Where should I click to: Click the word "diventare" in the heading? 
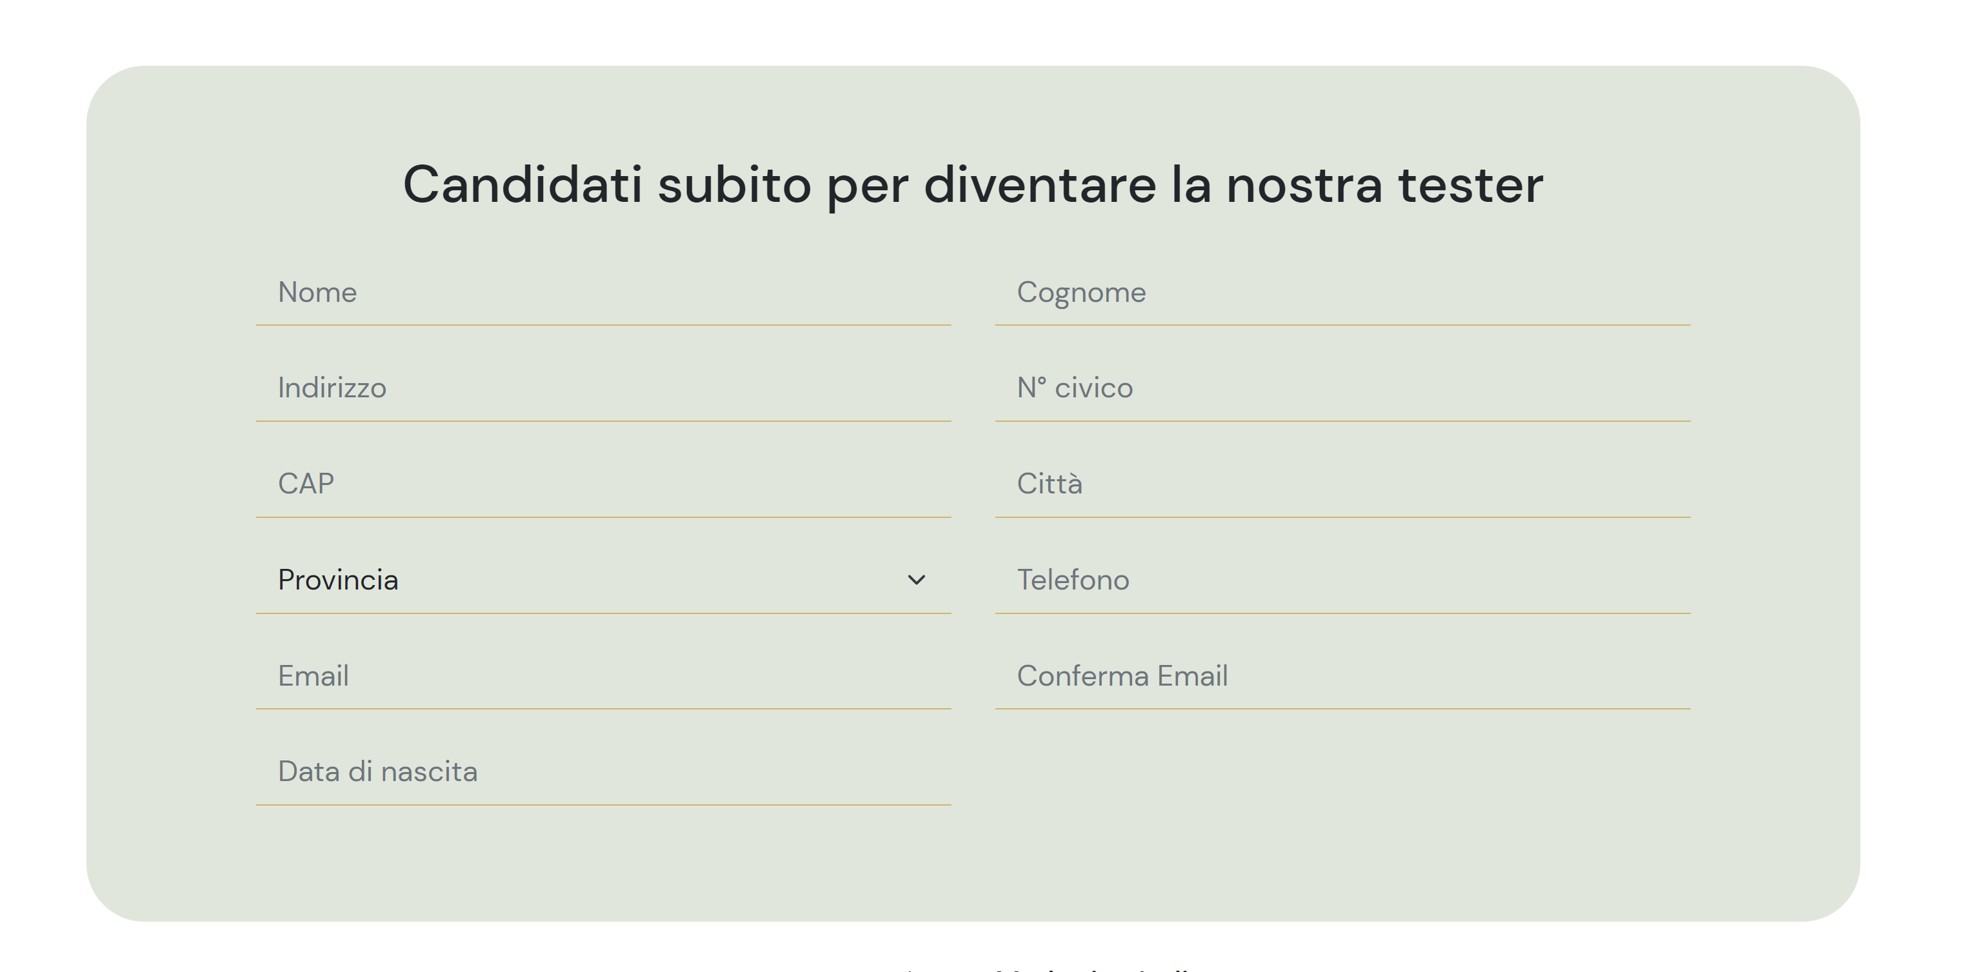tap(1040, 185)
